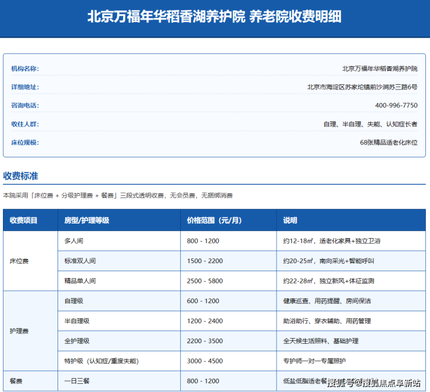Click the page title 北京万福年华稻香湖养护院 养老院收费明细

point(214,16)
